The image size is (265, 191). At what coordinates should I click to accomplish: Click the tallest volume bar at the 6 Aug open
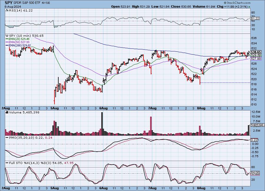102,124
